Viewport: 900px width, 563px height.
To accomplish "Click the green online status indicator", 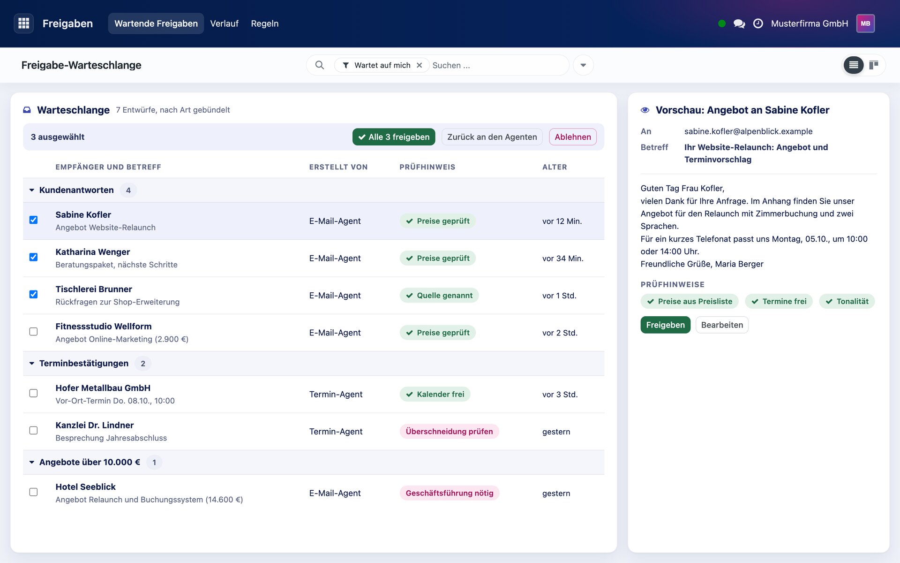I will point(722,23).
